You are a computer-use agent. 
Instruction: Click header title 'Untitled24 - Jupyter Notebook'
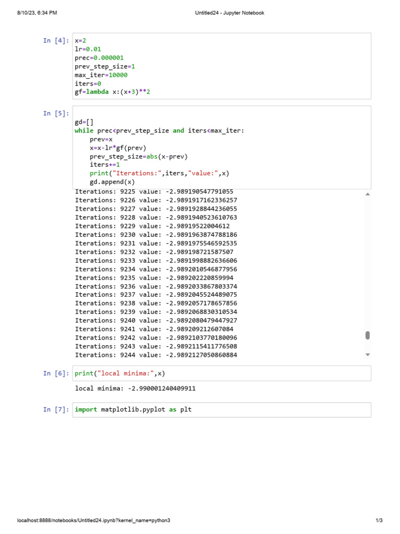coord(230,13)
